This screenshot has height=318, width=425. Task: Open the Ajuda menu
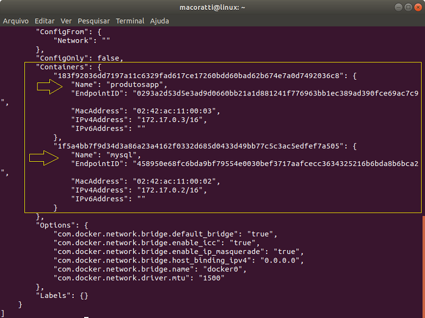click(x=159, y=21)
